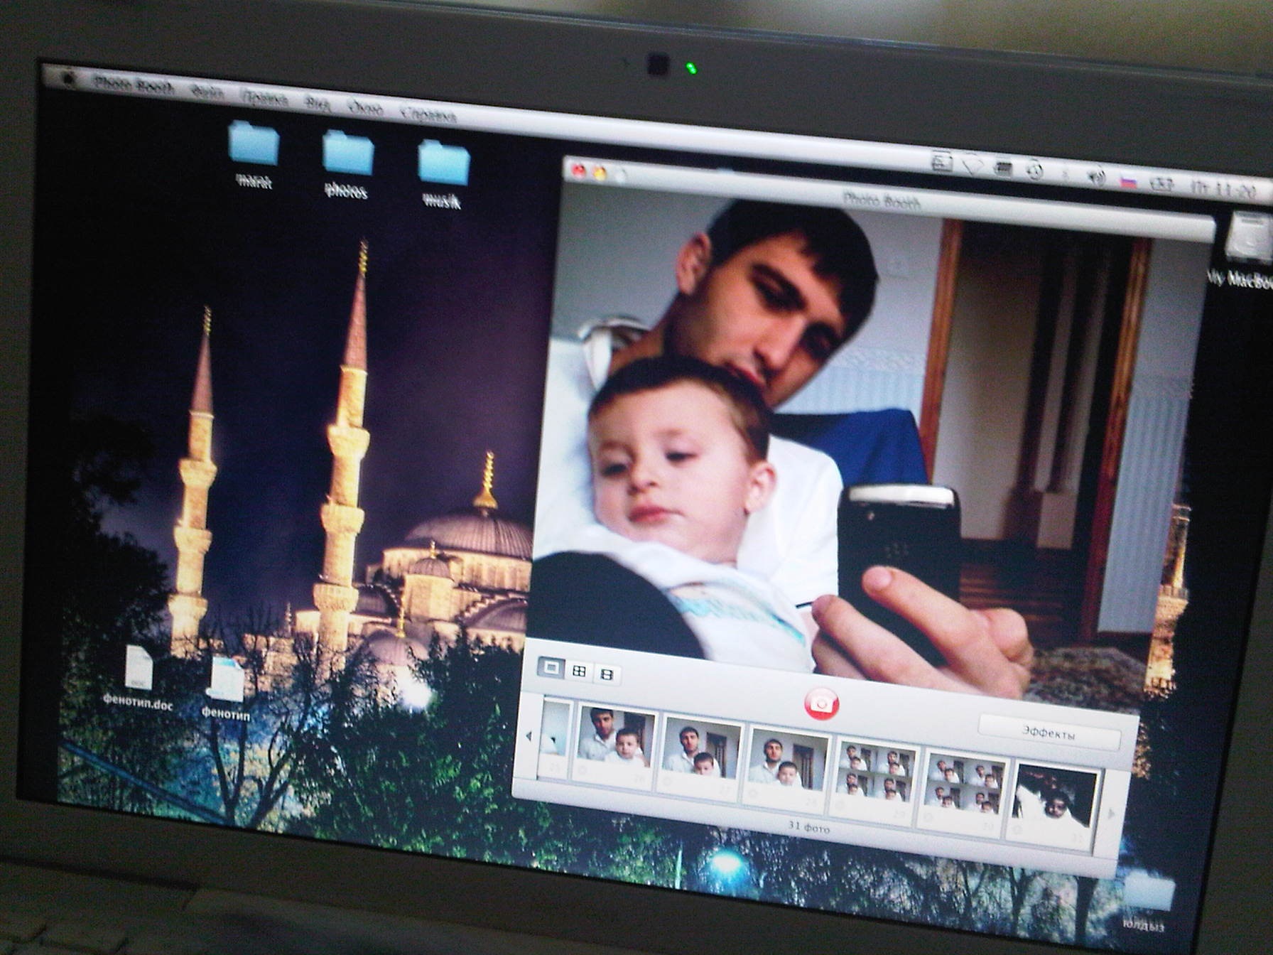
Task: Open the Time Machine menu bar icon
Action: click(1034, 171)
